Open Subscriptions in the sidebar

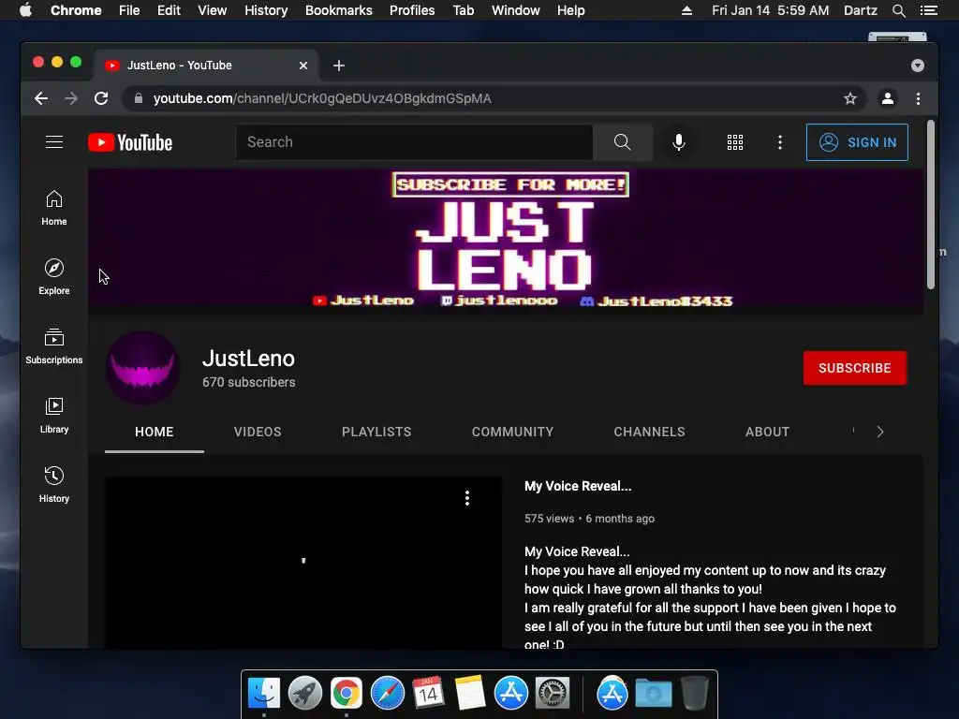[54, 346]
